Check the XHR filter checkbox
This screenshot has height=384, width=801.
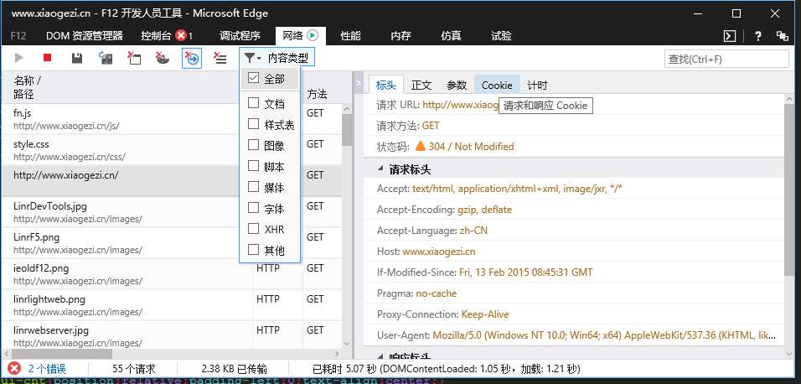[253, 229]
